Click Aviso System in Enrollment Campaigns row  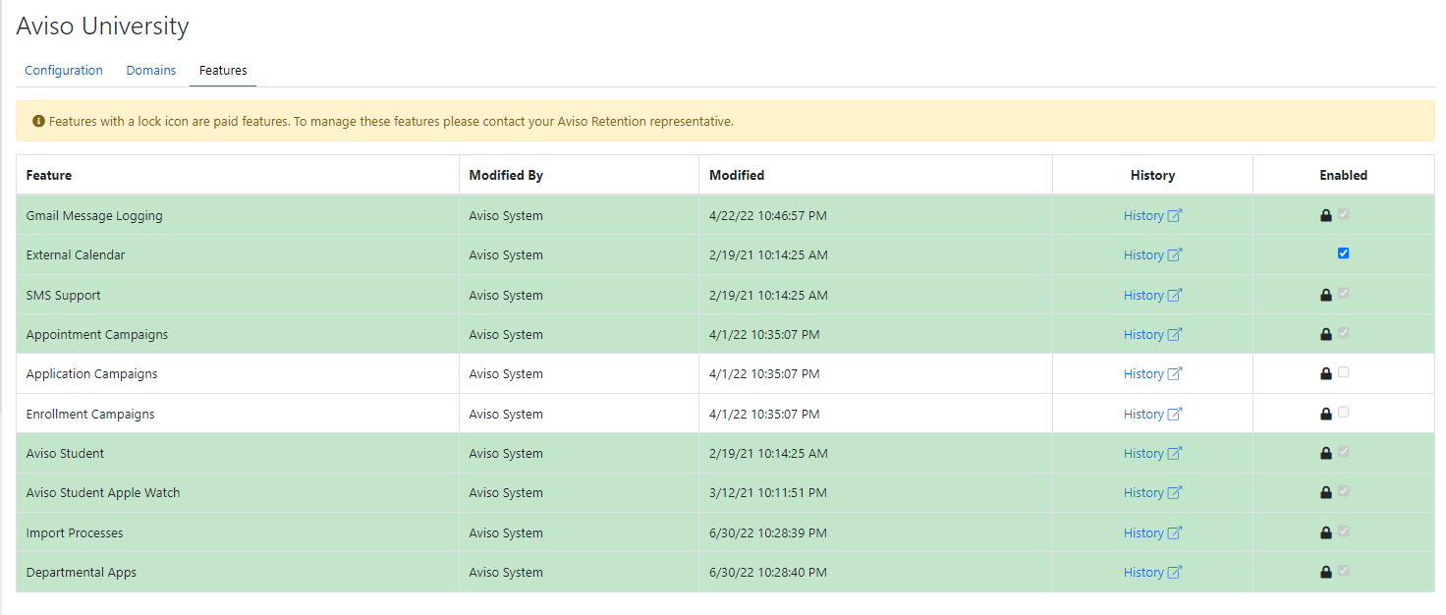pyautogui.click(x=506, y=414)
